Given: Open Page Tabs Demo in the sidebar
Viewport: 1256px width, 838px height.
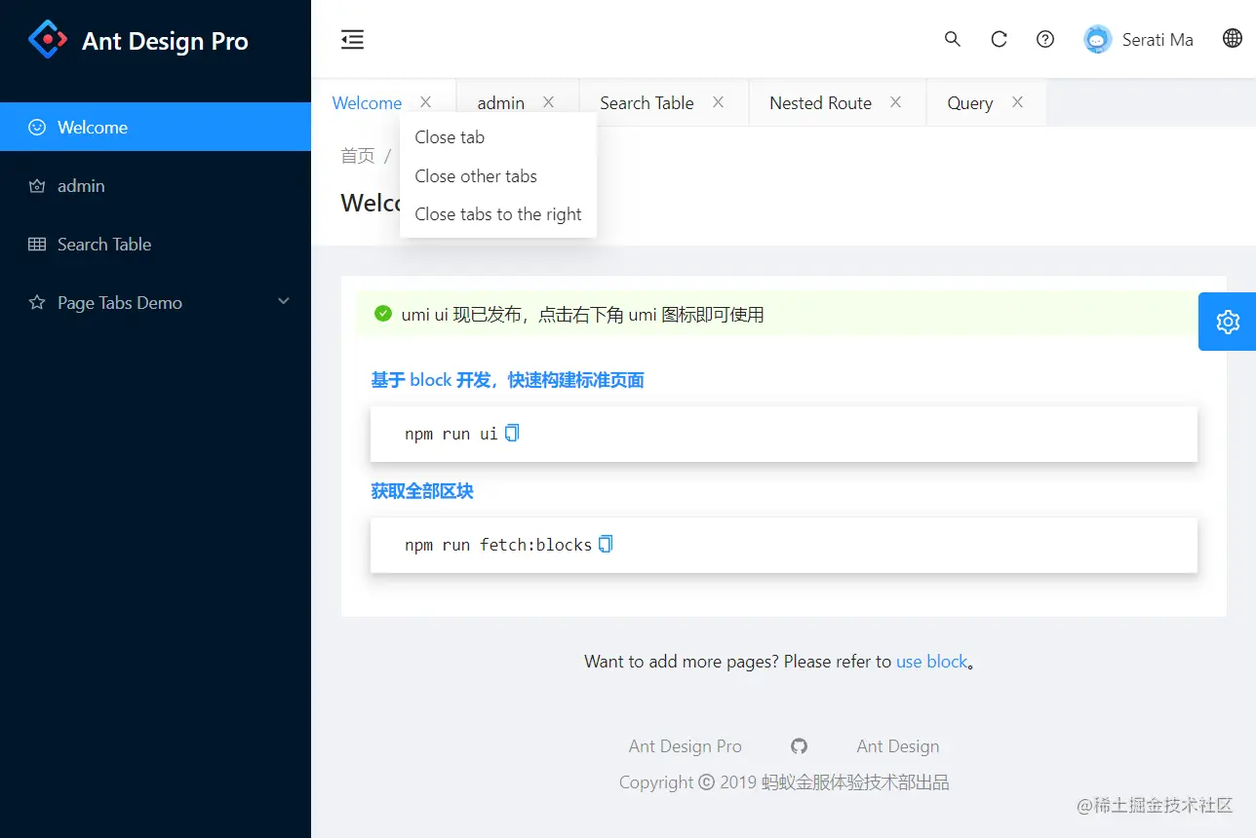Looking at the screenshot, I should [155, 303].
